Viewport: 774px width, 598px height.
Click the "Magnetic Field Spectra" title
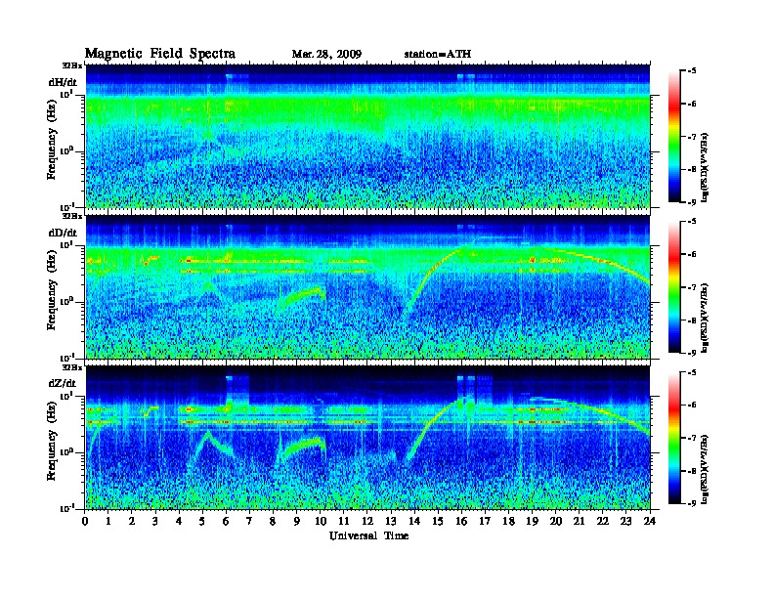click(x=160, y=54)
